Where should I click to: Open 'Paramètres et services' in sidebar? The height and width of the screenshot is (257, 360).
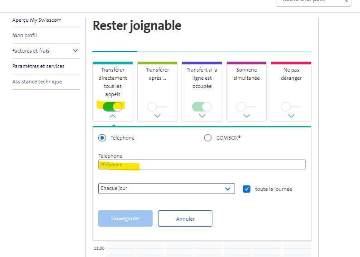tap(38, 66)
